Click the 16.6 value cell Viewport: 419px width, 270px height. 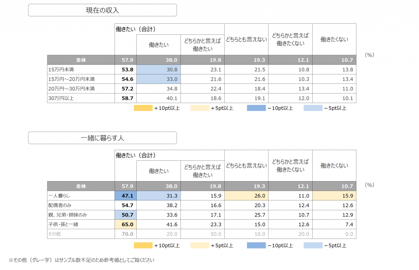203,205
